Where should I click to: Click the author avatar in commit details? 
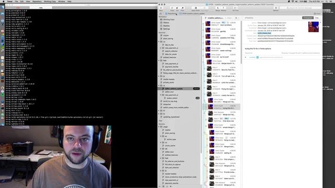(314, 27)
